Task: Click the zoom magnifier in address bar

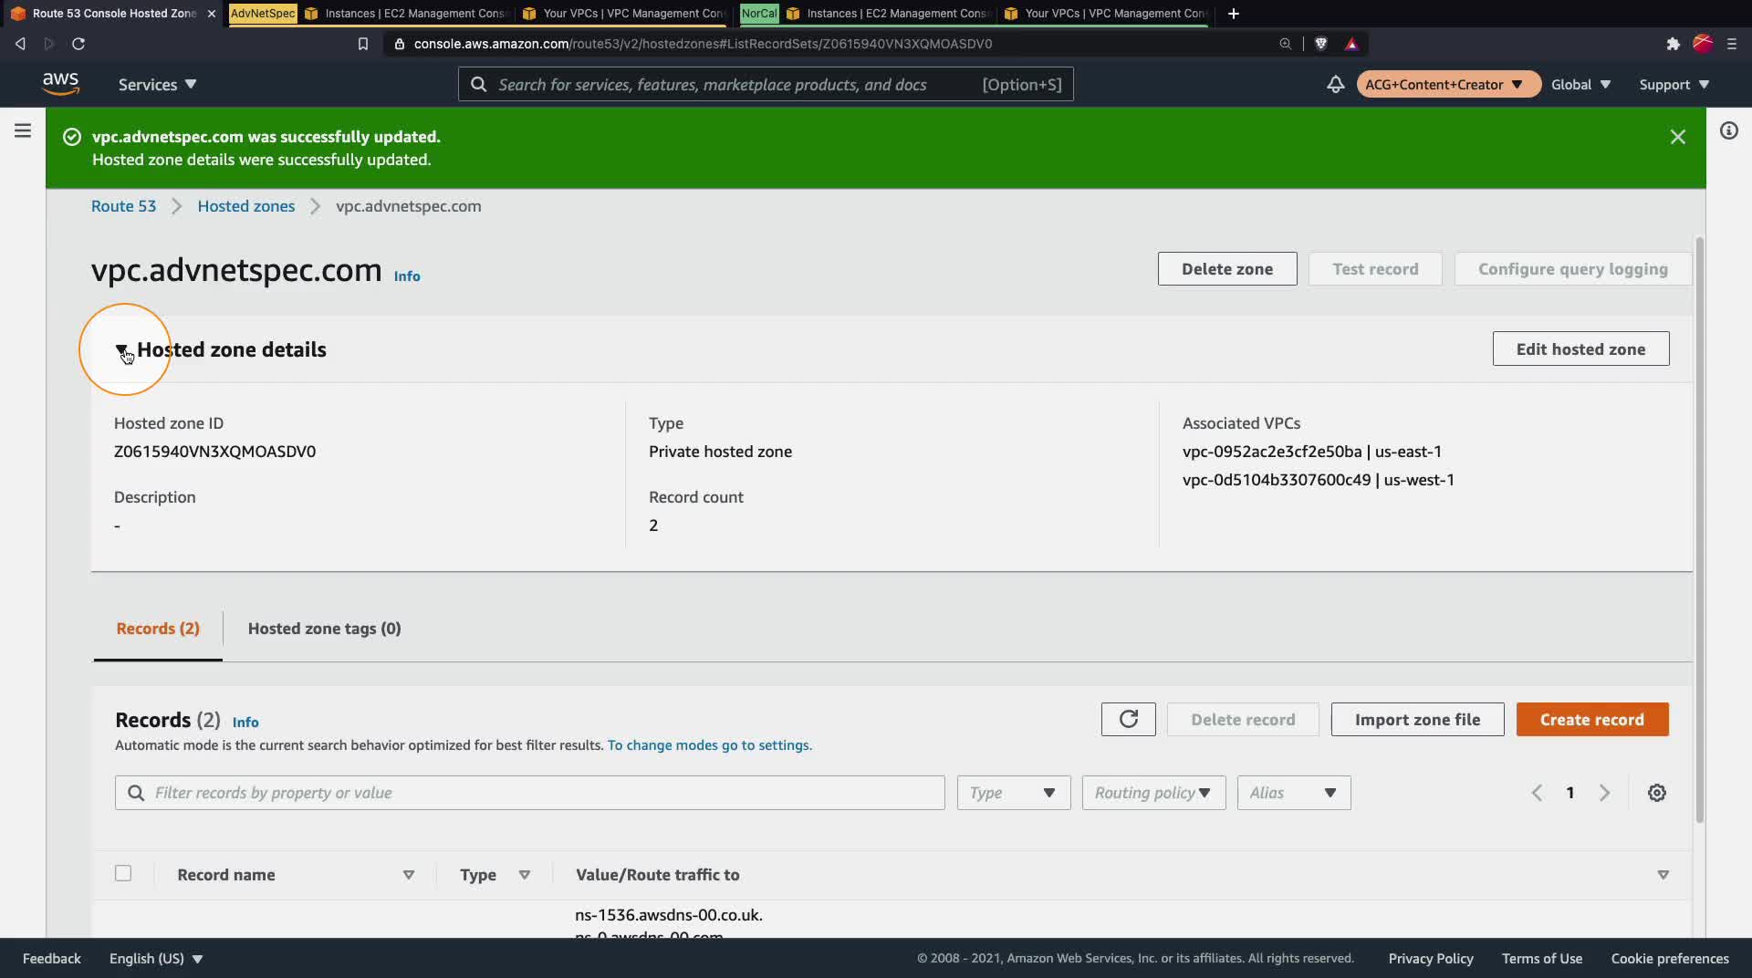Action: [1285, 44]
